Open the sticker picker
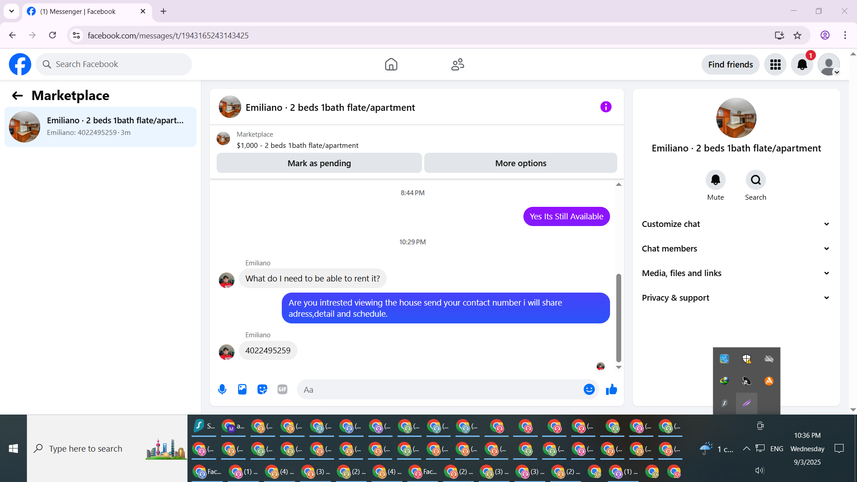The image size is (857, 482). [262, 390]
